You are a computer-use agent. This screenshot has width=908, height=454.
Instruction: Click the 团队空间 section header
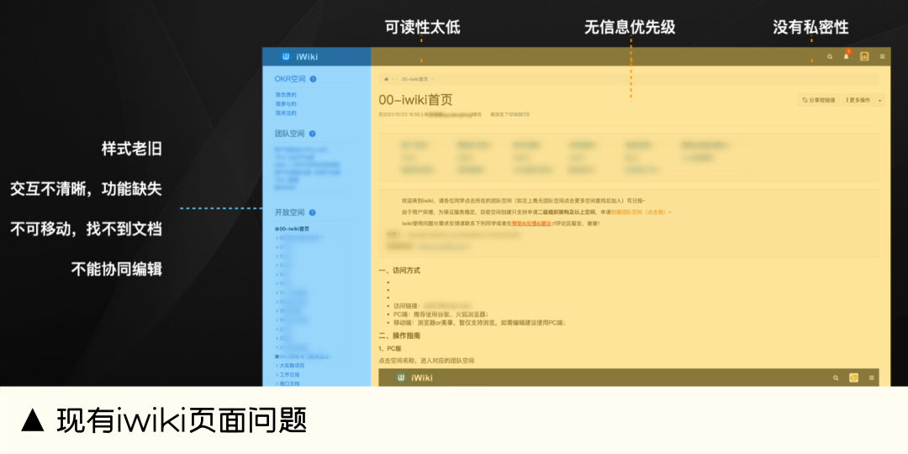tap(289, 134)
